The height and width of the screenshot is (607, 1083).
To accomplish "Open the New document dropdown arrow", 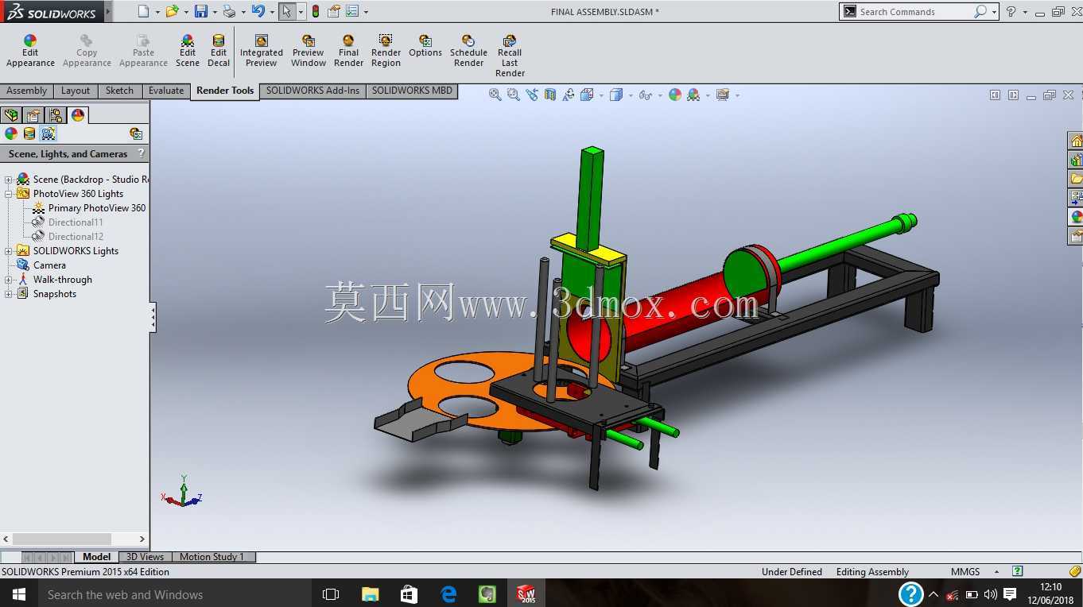I will click(x=157, y=12).
